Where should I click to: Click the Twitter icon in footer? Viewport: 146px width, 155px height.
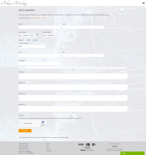click(115, 146)
